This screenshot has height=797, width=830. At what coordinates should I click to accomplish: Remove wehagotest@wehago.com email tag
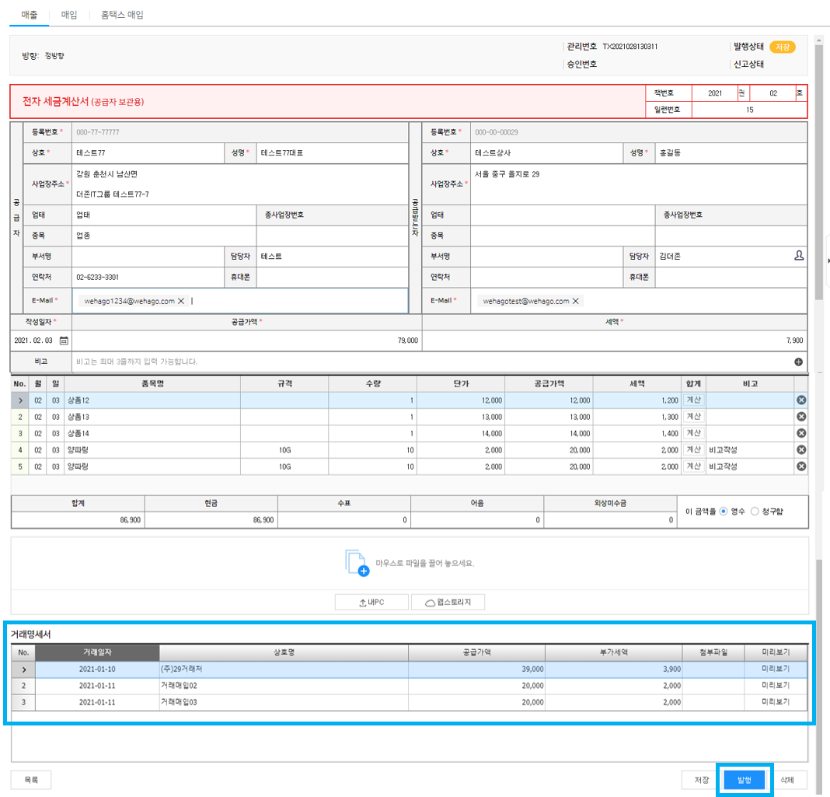(576, 301)
